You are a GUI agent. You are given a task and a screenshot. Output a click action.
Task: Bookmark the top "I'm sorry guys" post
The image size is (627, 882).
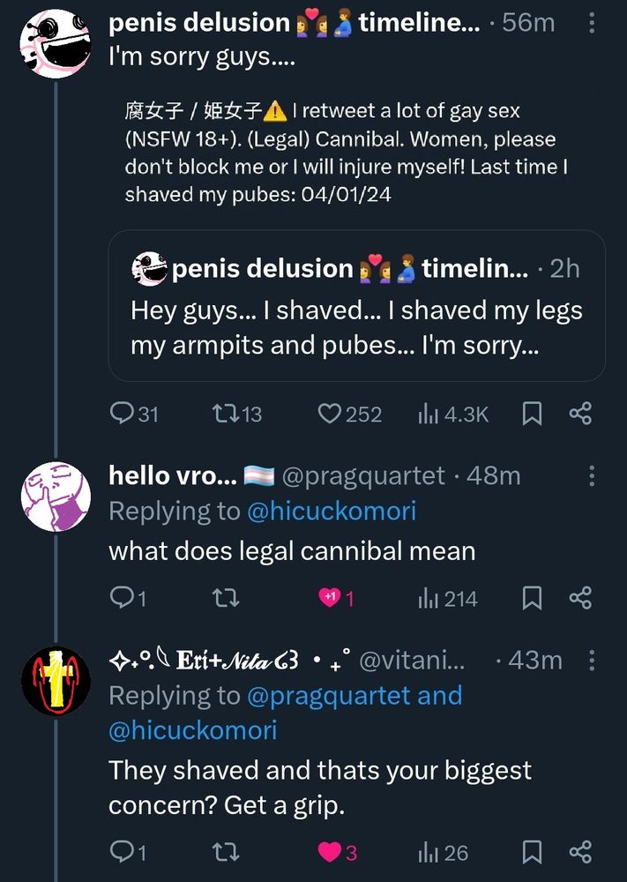click(x=532, y=413)
